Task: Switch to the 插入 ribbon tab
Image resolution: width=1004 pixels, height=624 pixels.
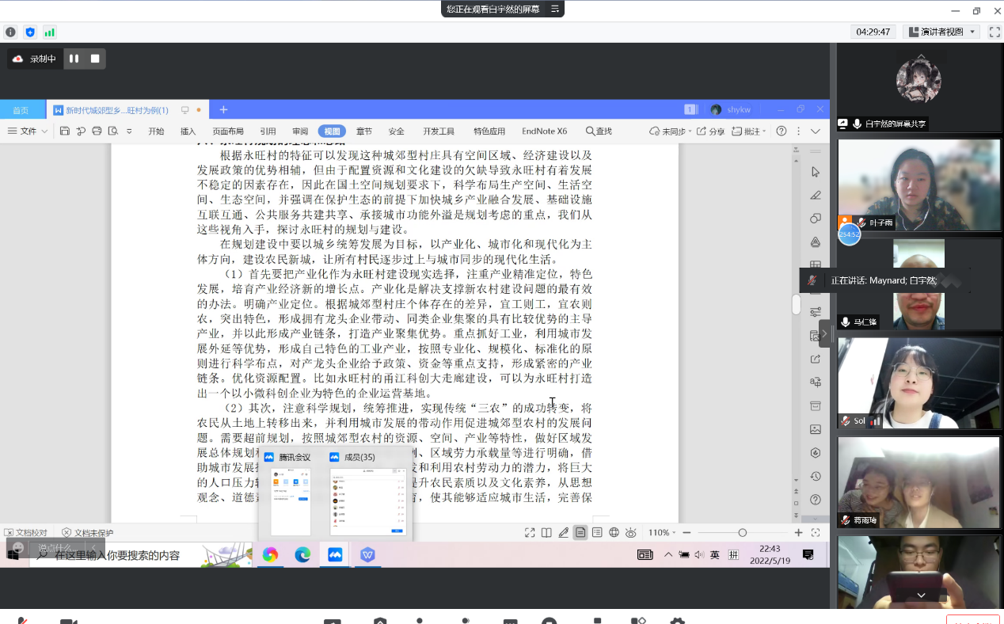Action: coord(188,131)
